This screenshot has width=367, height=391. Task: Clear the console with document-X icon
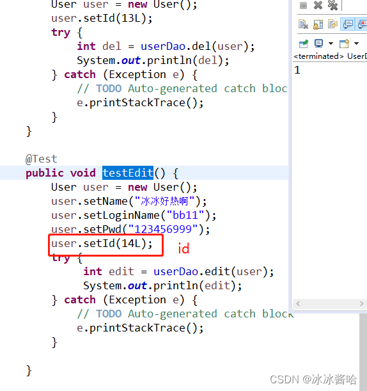(303, 24)
